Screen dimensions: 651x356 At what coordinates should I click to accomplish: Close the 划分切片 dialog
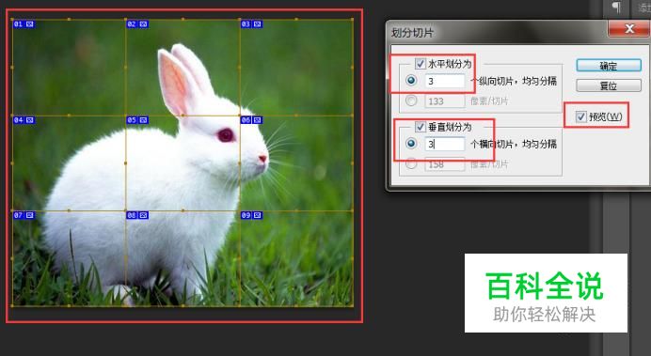pyautogui.click(x=629, y=28)
